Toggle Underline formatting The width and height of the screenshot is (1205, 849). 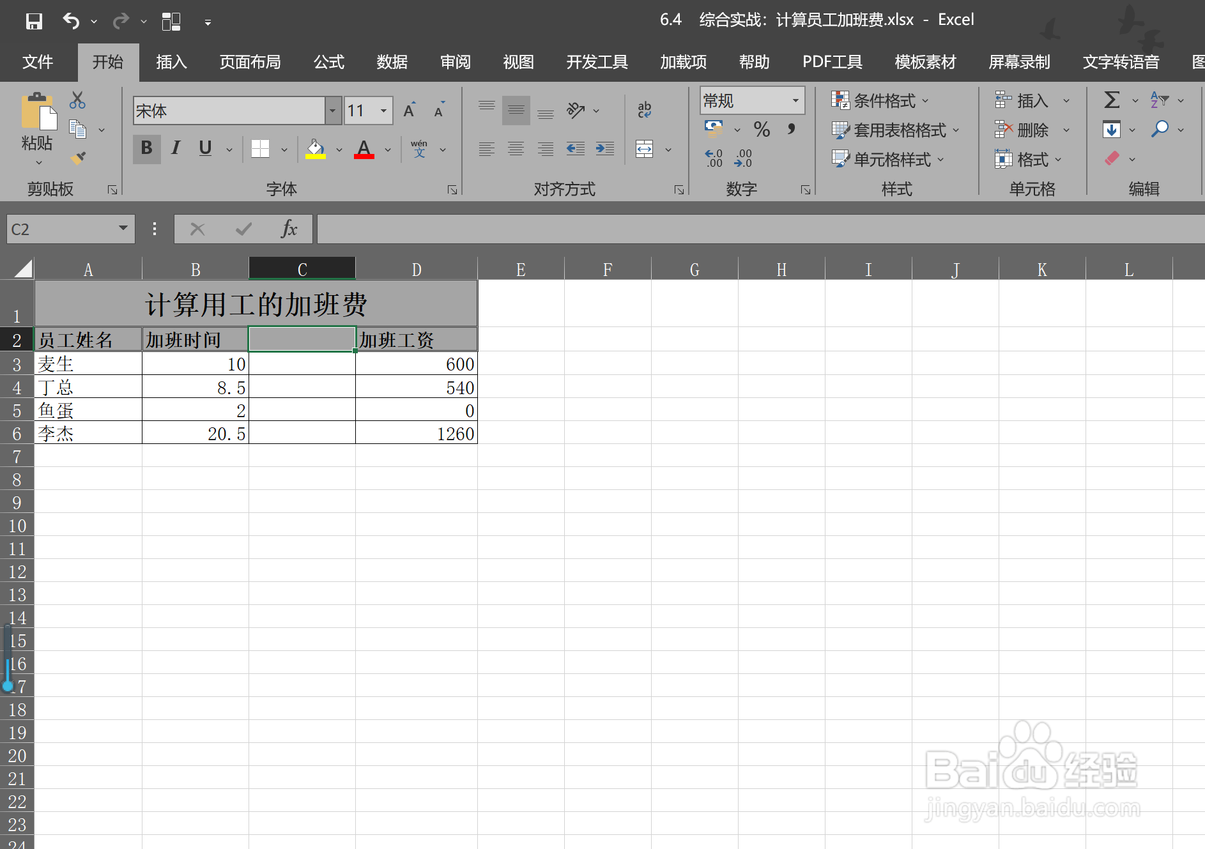tap(205, 149)
